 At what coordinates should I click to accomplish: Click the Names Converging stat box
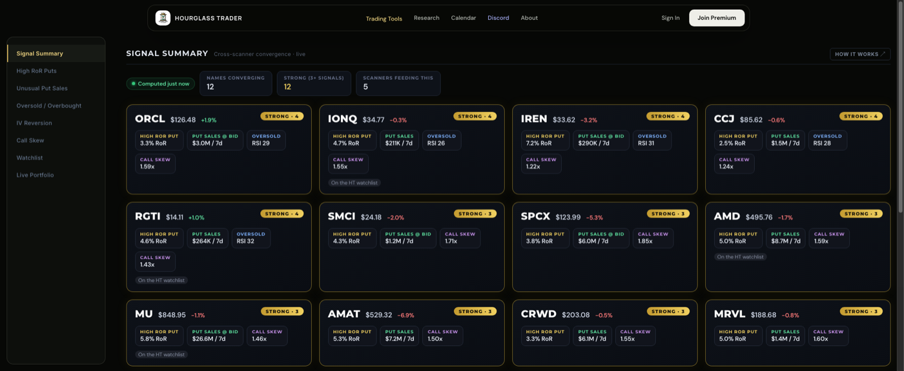pyautogui.click(x=236, y=83)
